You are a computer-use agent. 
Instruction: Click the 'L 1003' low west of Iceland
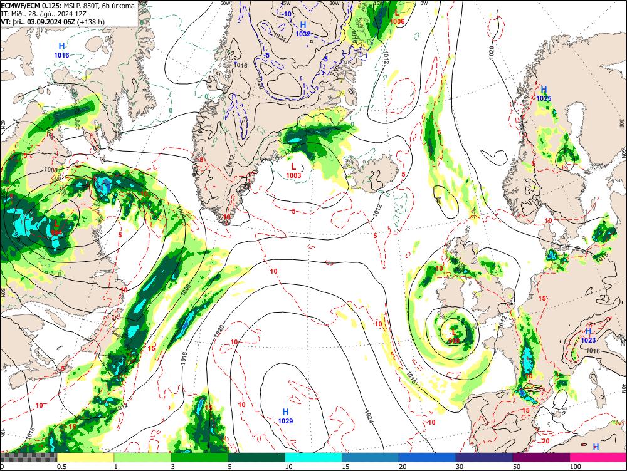coord(293,170)
